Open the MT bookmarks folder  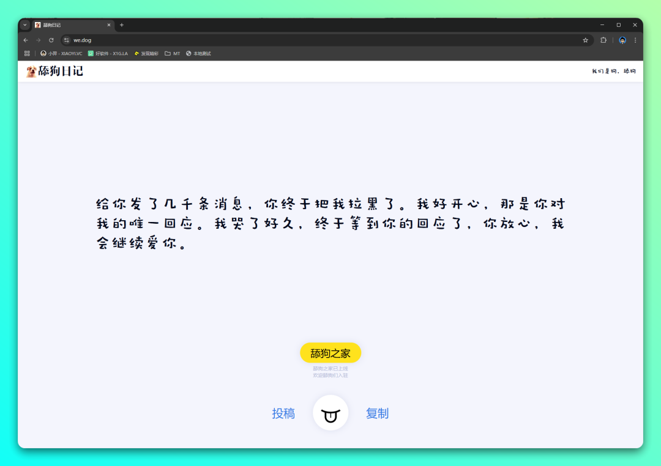[173, 53]
